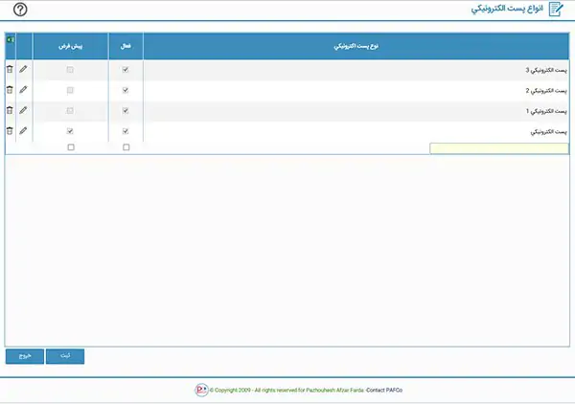Select the cell text پست الكترونيكي 2

(x=546, y=91)
